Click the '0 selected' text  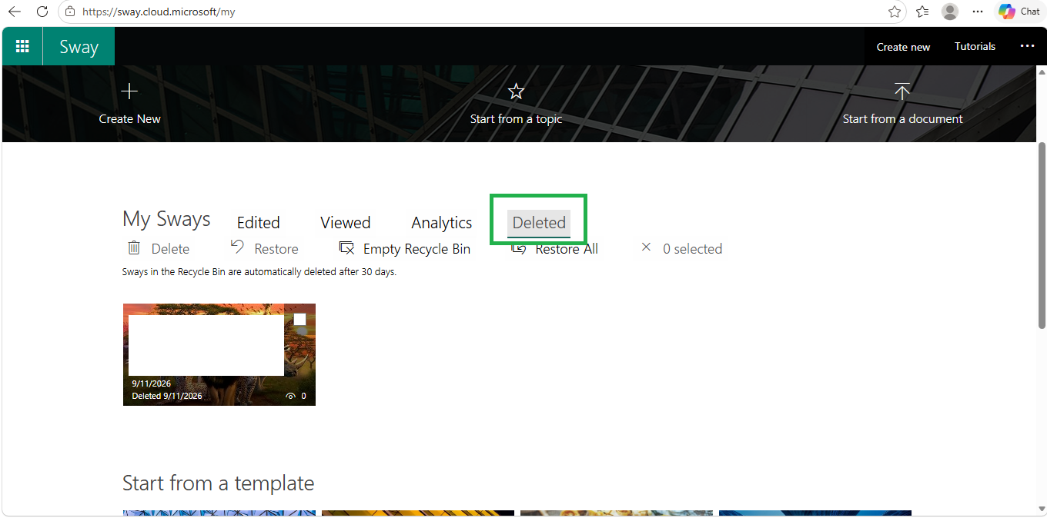tap(692, 249)
